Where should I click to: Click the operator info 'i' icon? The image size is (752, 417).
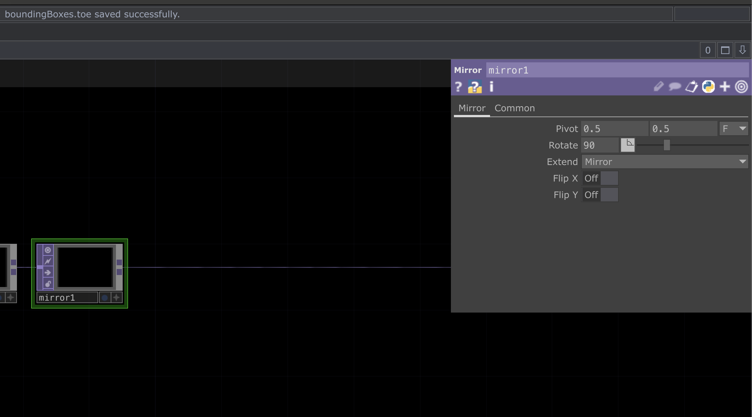491,87
